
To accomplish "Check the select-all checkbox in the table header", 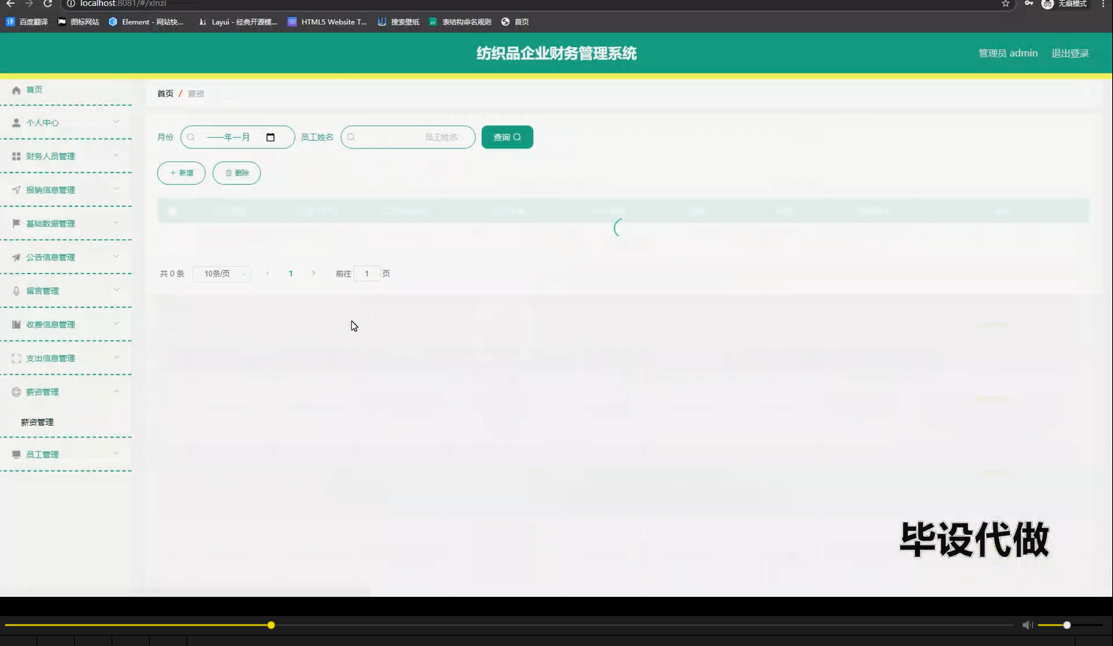I will pos(172,211).
